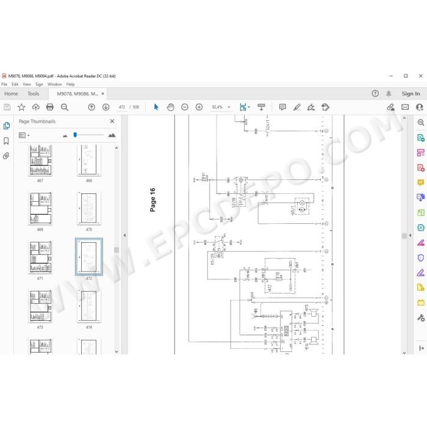Screen dimensions: 427x427
Task: Open the Protect shield tool
Action: point(421,257)
